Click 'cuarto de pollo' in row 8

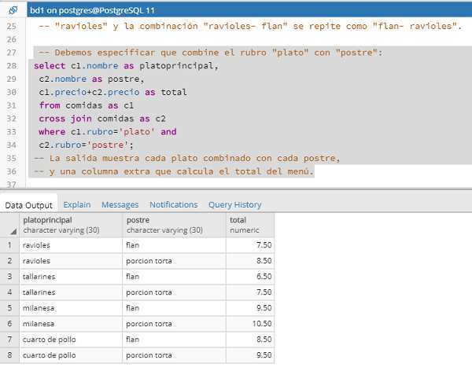pos(71,355)
